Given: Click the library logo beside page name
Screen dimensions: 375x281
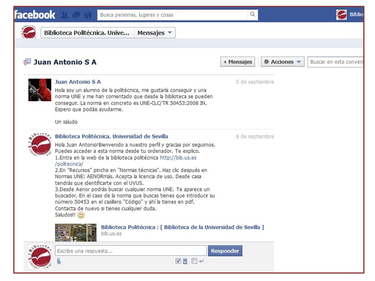Looking at the screenshot, I should point(29,32).
